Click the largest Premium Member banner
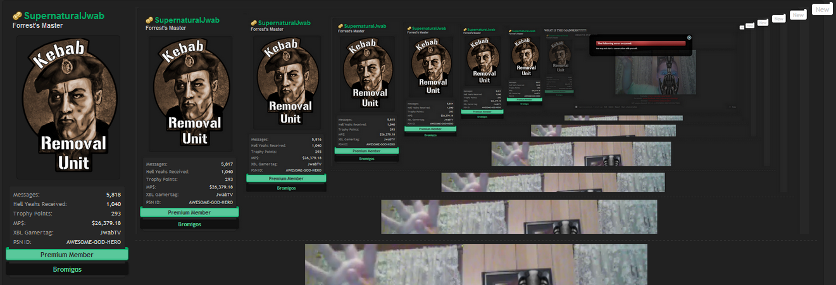 [67, 255]
